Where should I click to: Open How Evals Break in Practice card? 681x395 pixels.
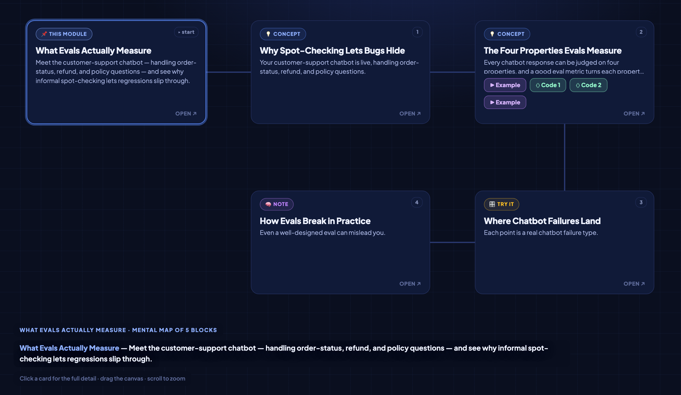(410, 284)
